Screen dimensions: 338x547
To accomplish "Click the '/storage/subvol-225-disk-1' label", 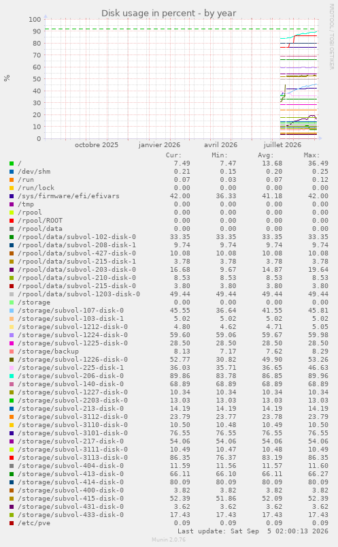I will (71, 368).
